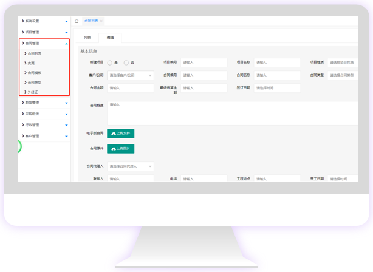Open the 合同代理人 dropdown

pyautogui.click(x=130, y=166)
